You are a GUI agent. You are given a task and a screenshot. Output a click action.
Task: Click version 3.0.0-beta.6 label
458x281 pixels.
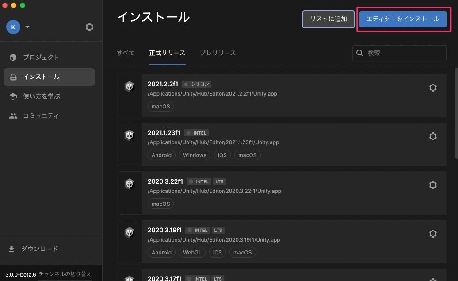point(20,274)
